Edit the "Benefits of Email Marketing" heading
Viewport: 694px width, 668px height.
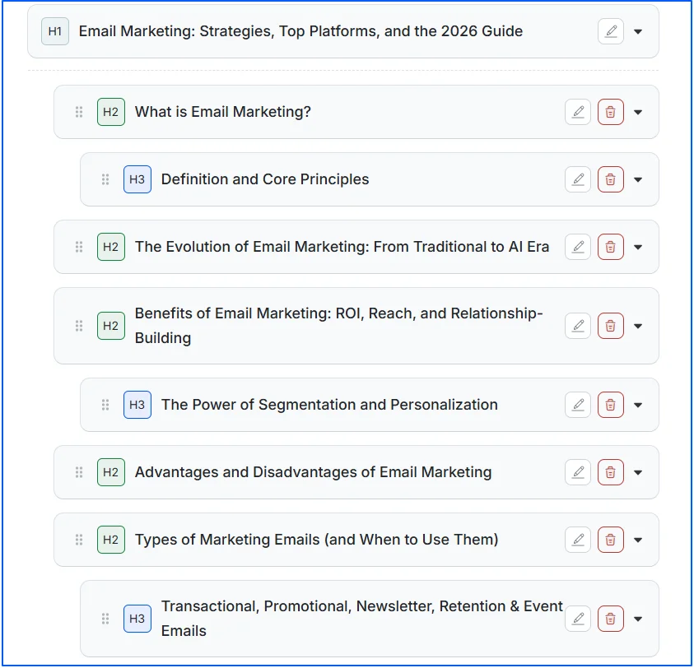tap(578, 326)
